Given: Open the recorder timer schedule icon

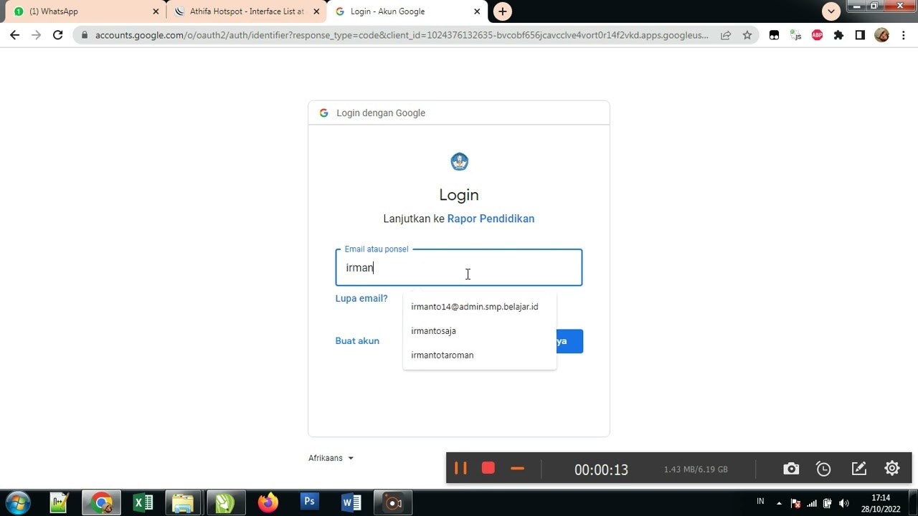Looking at the screenshot, I should 823,469.
